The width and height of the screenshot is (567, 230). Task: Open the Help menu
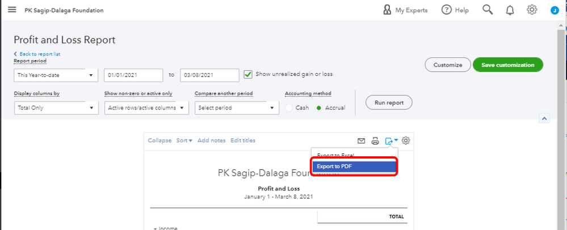pyautogui.click(x=455, y=10)
